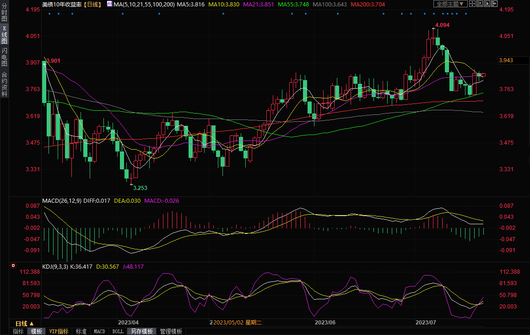This screenshot has width=530, height=335.
Task: Switch to 分时图 view in sidebar
Action: point(4,15)
